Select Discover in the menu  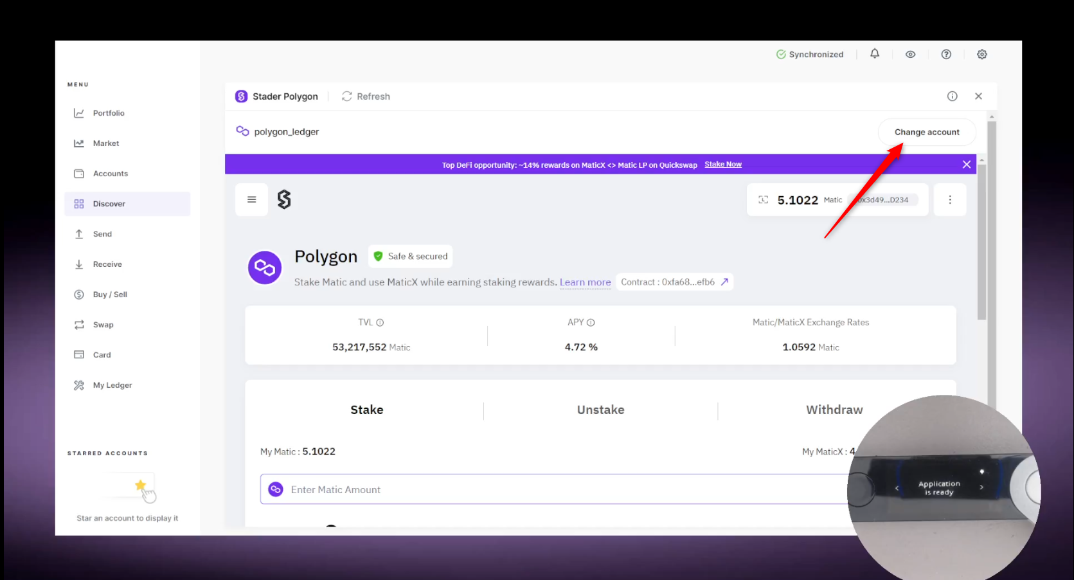coord(127,204)
